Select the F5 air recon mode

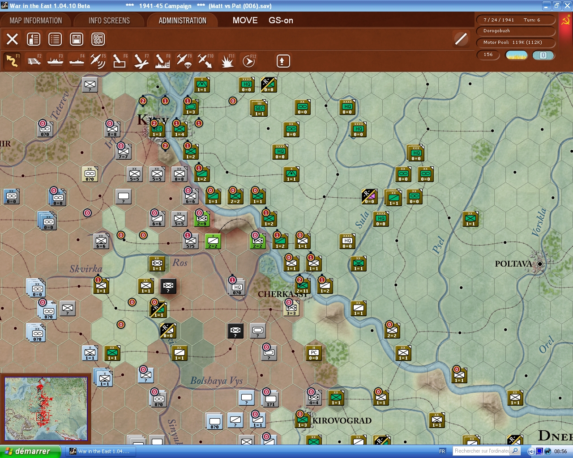coord(98,61)
